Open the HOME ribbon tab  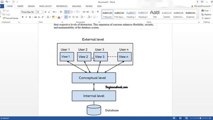pos(10,6)
